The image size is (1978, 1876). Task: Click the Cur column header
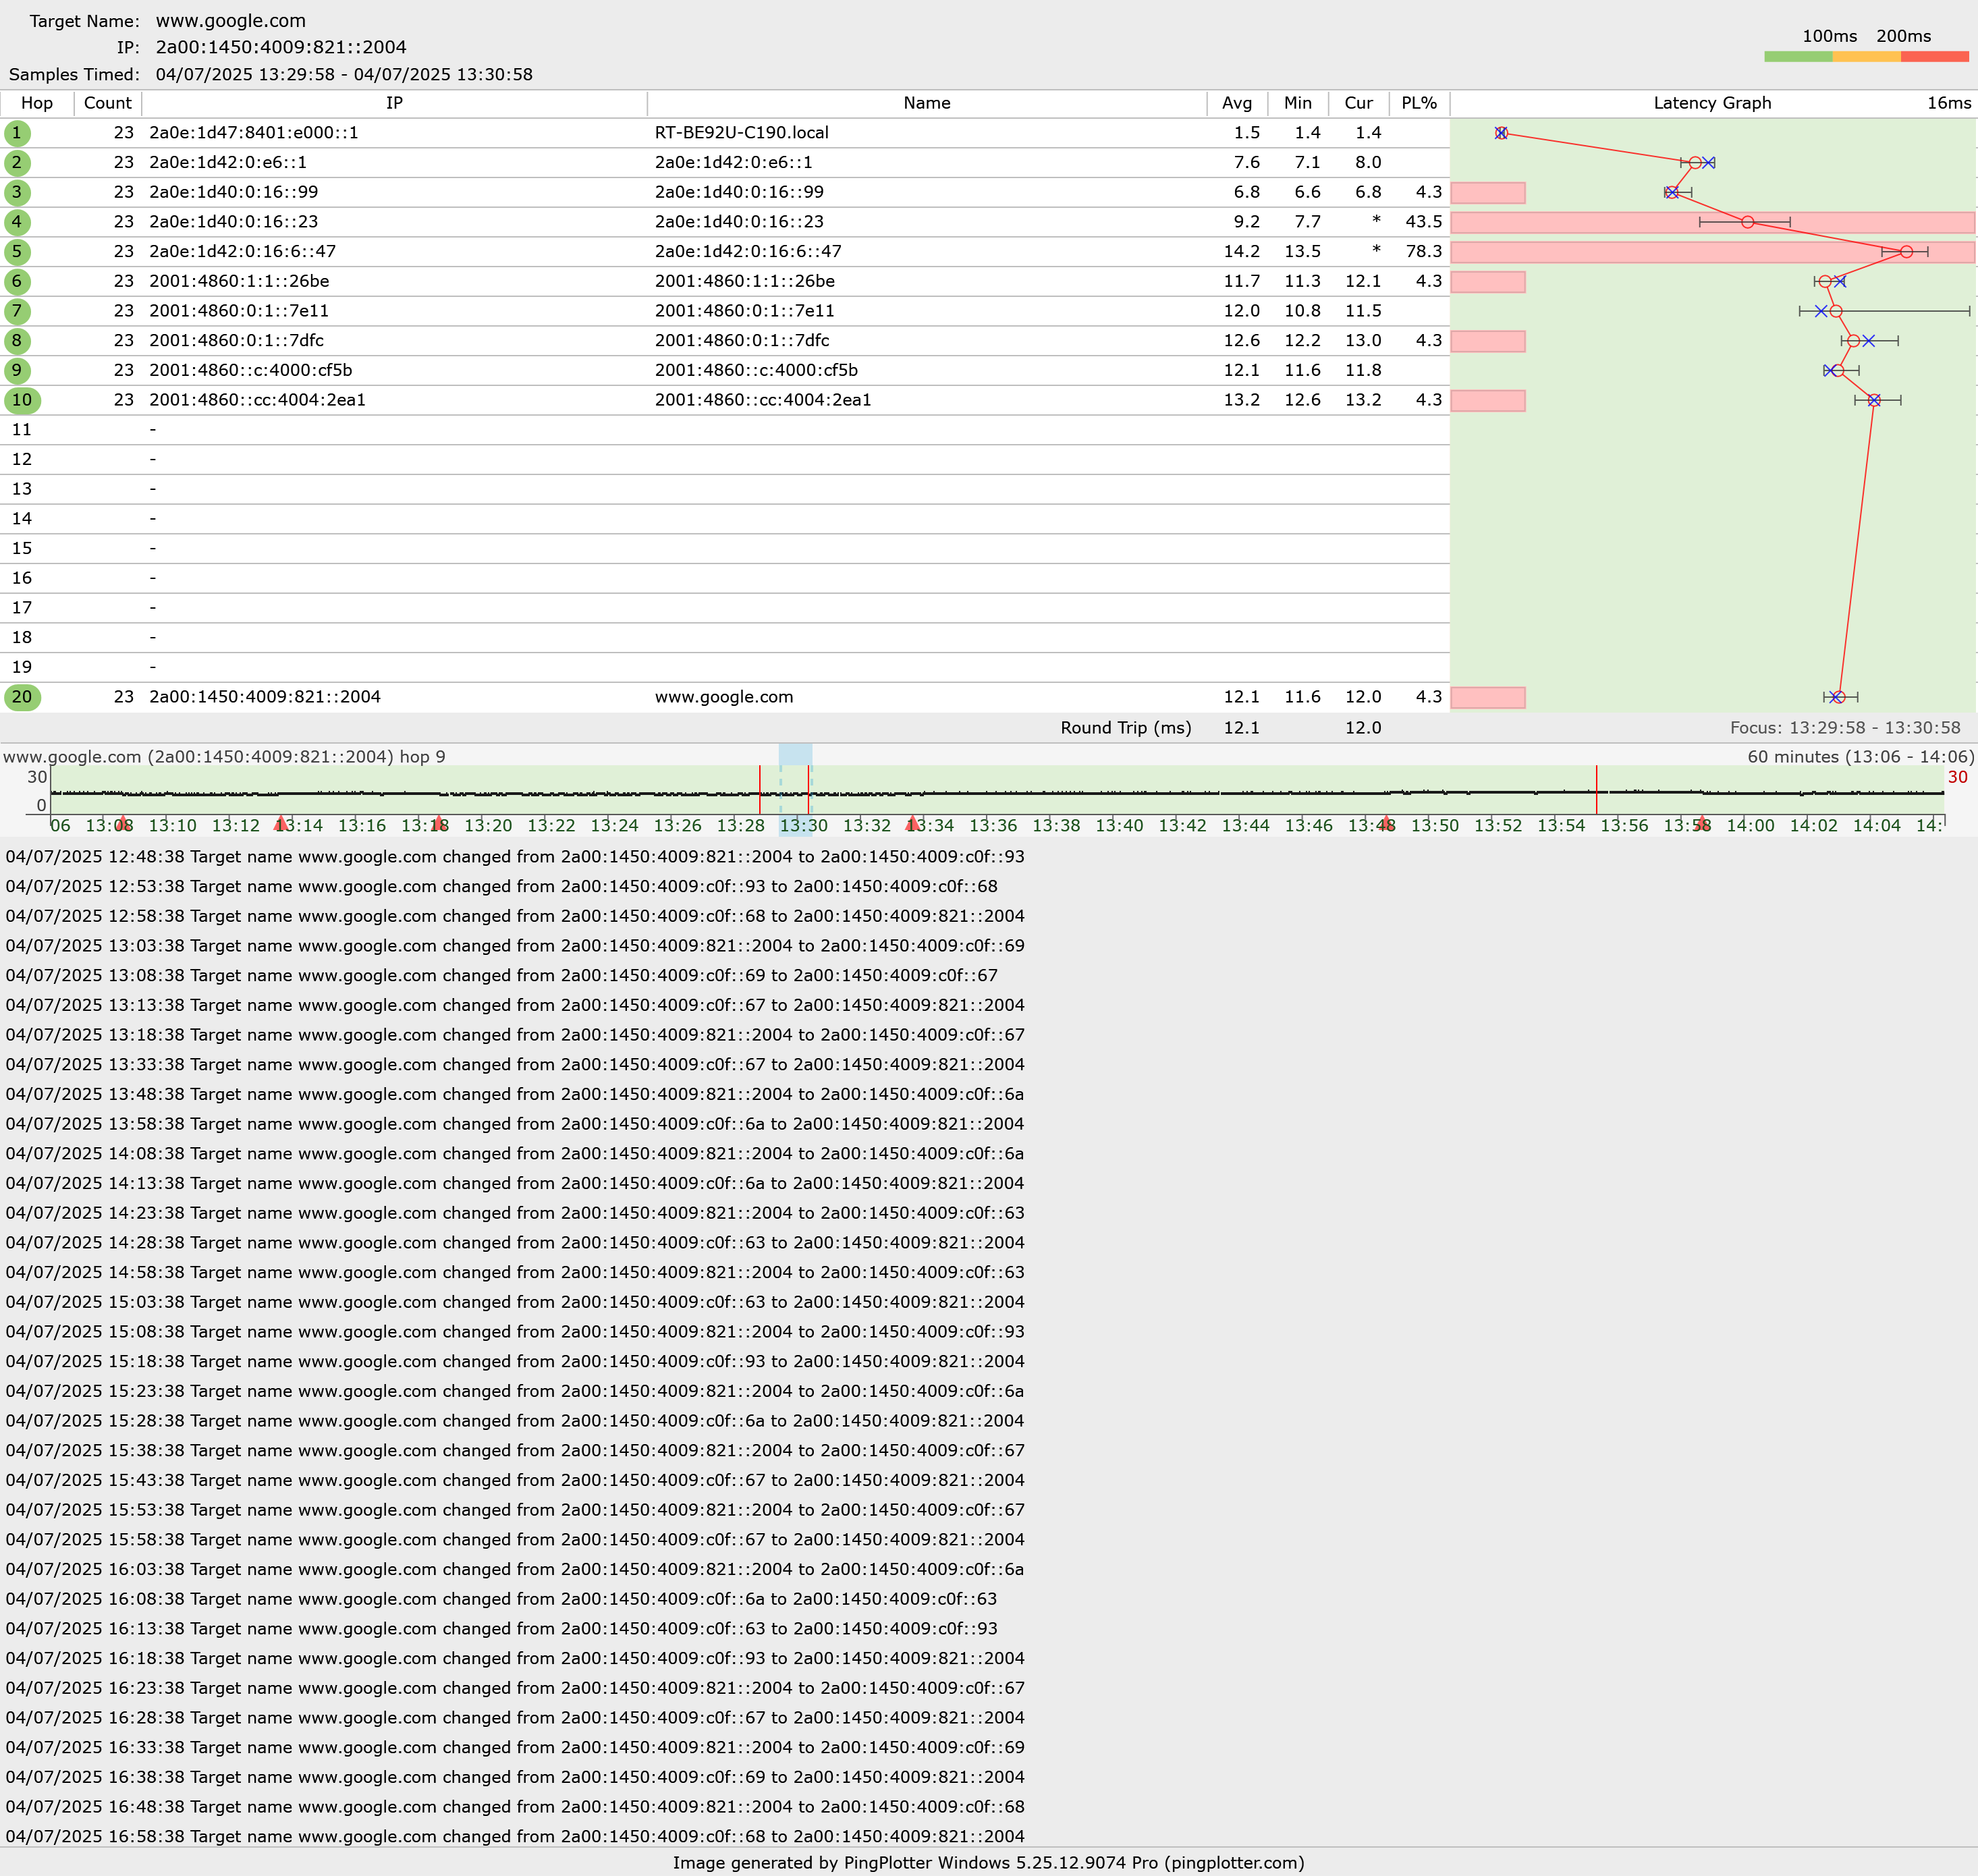point(1358,103)
